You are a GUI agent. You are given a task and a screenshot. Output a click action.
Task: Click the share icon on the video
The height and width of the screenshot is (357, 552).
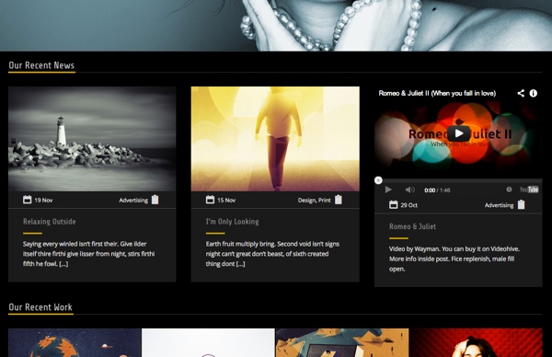click(x=521, y=93)
